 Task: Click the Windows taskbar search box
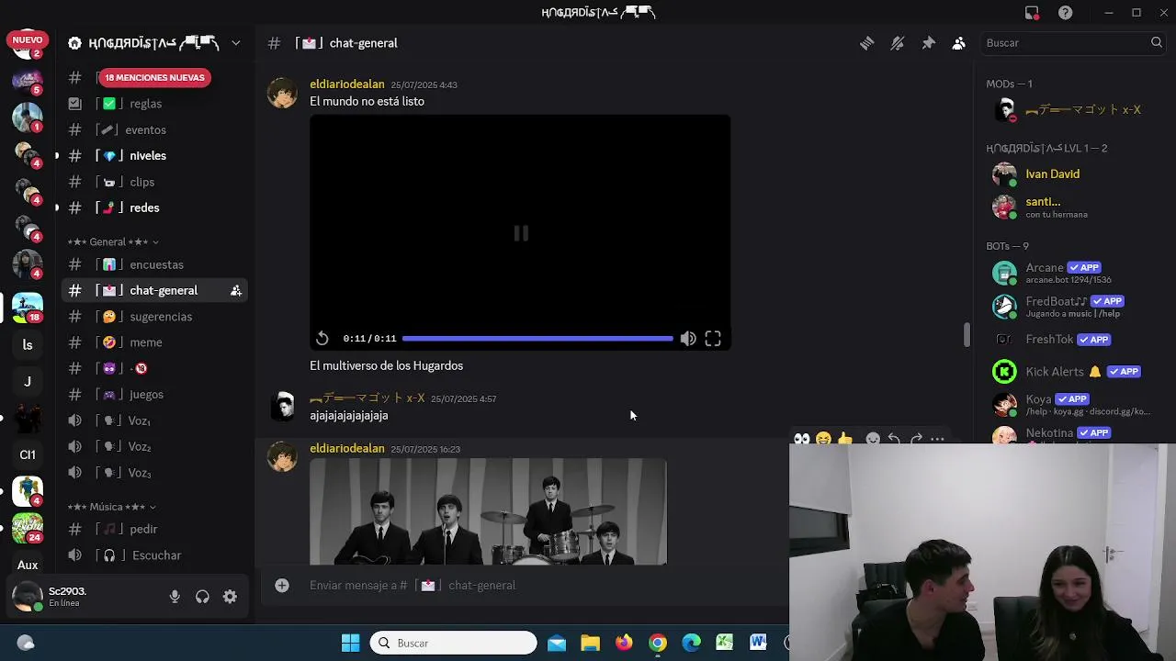tap(454, 643)
